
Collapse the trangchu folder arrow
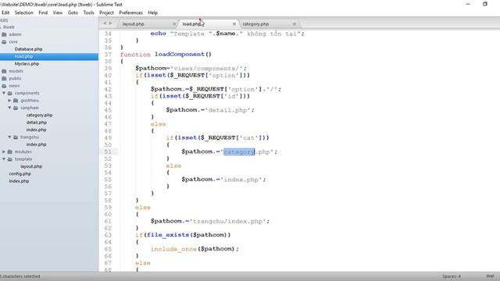click(9, 137)
